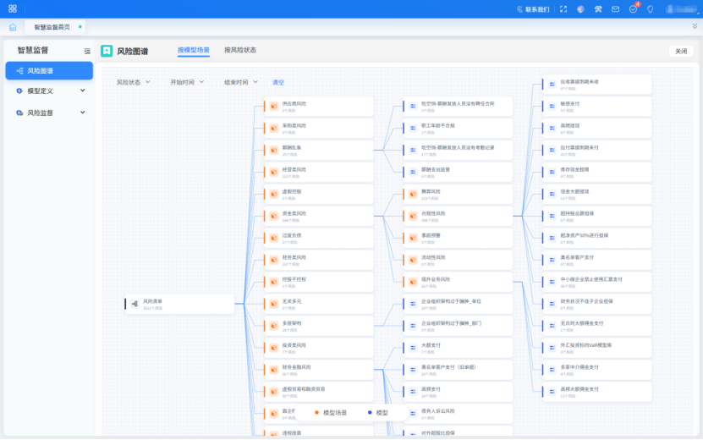Click the 薪酬支出监管 model icon
This screenshot has height=440, width=703.
pyautogui.click(x=413, y=173)
